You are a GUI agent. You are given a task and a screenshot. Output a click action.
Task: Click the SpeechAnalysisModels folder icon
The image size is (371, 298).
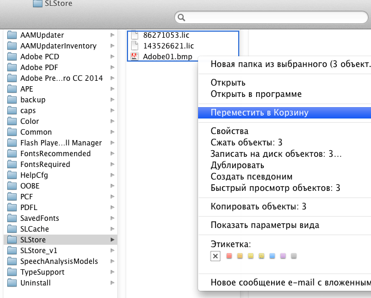tap(12, 261)
